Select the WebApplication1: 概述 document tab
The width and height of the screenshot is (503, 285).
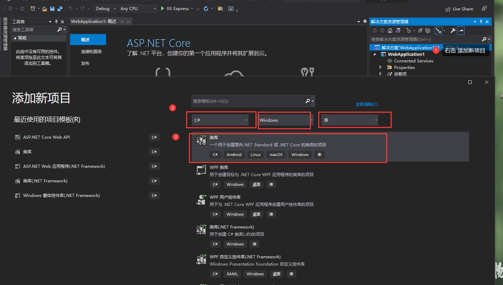pos(94,21)
